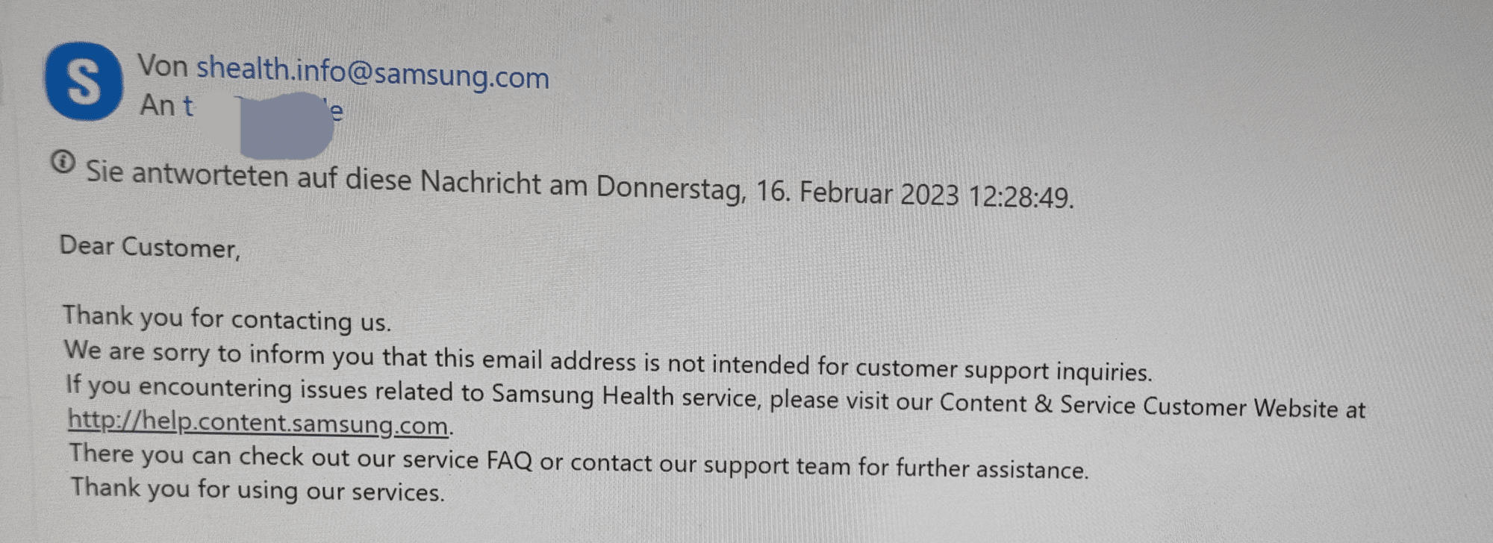Click the sentence starting 'We are sorry to inform'
Image resolution: width=1493 pixels, height=543 pixels.
(x=608, y=361)
